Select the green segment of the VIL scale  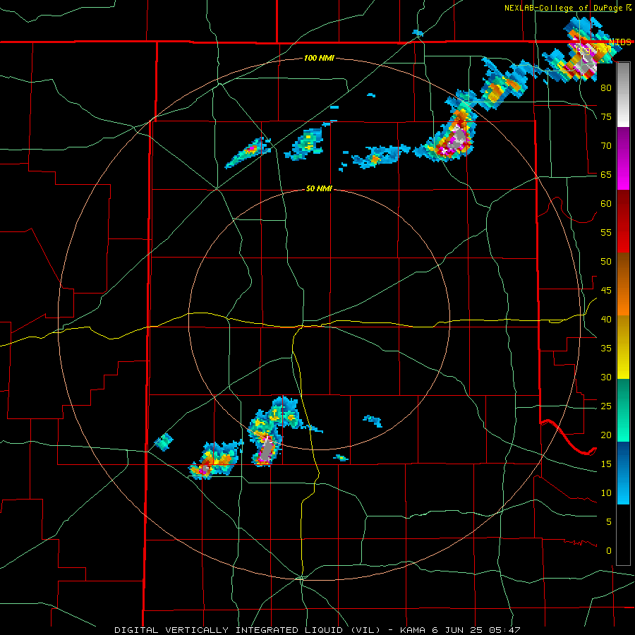point(623,410)
